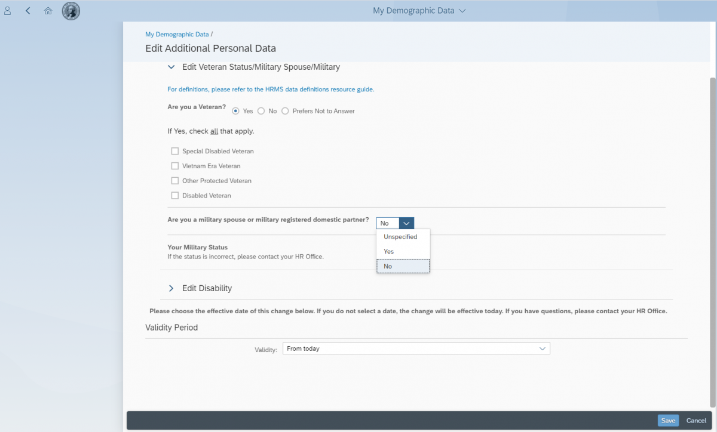Image resolution: width=717 pixels, height=432 pixels.
Task: Open the Validity dropdown showing From today
Action: (542, 348)
